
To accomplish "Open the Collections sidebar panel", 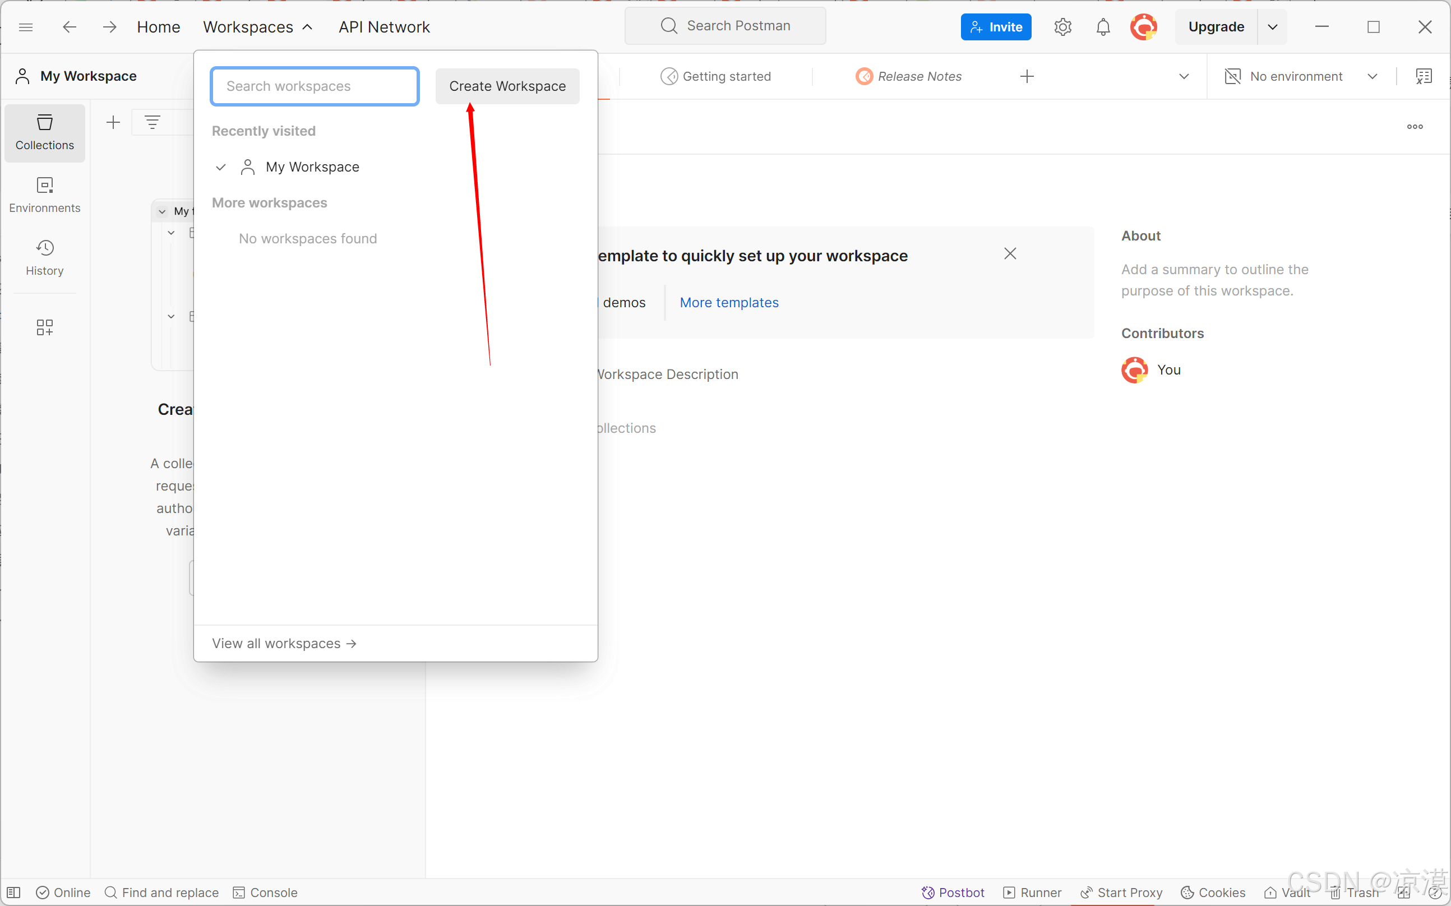I will (44, 132).
